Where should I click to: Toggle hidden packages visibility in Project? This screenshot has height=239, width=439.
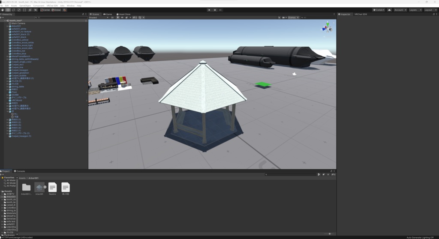pyautogui.click(x=333, y=174)
